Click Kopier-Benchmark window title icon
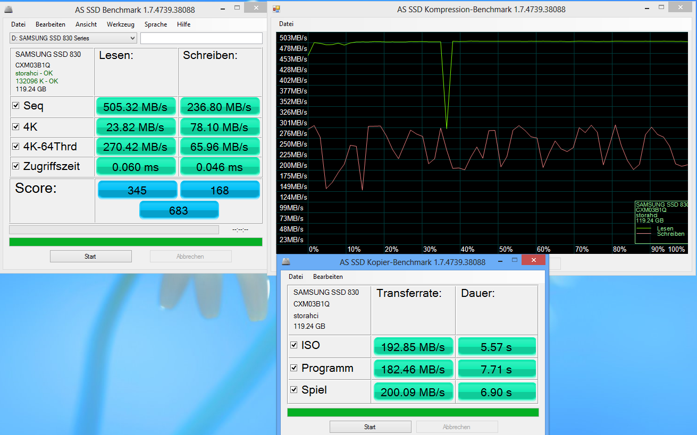The width and height of the screenshot is (697, 435). pos(286,262)
